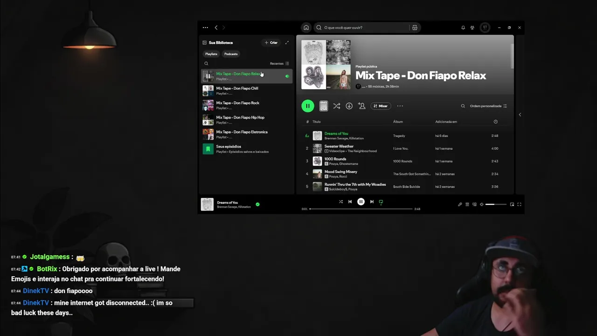Image resolution: width=597 pixels, height=336 pixels.
Task: Open the three-dot app menu
Action: [205, 28]
